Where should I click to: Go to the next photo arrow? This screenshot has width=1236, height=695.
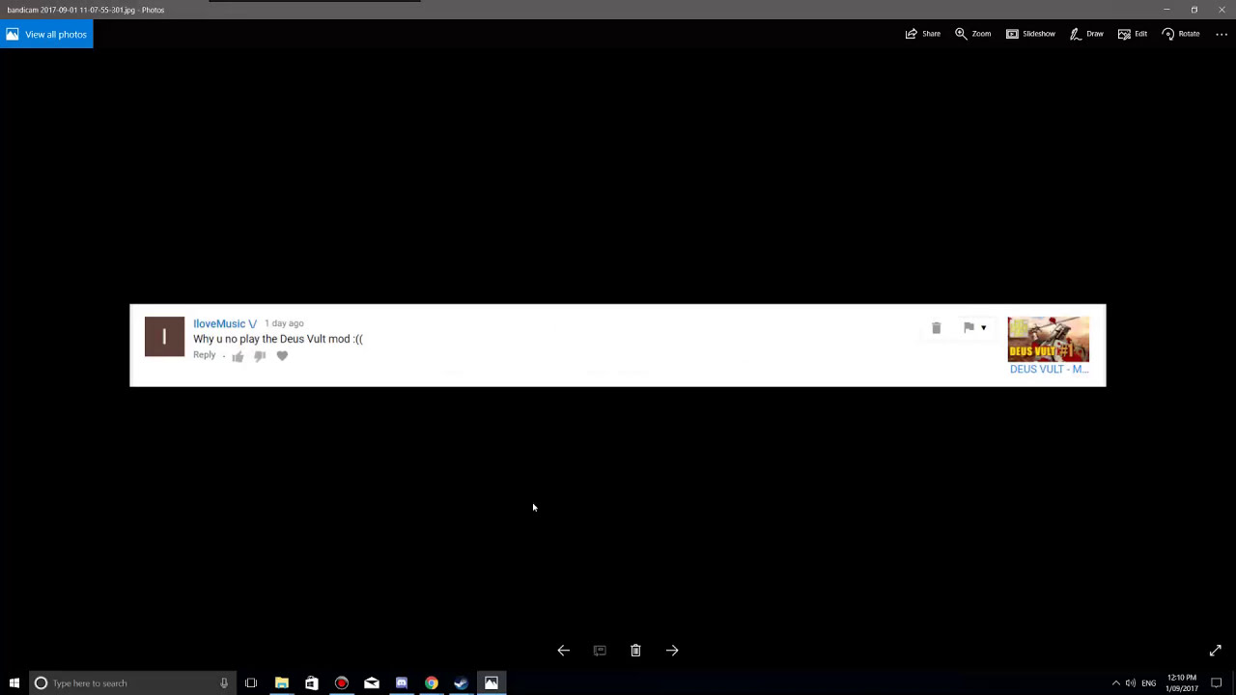672,651
